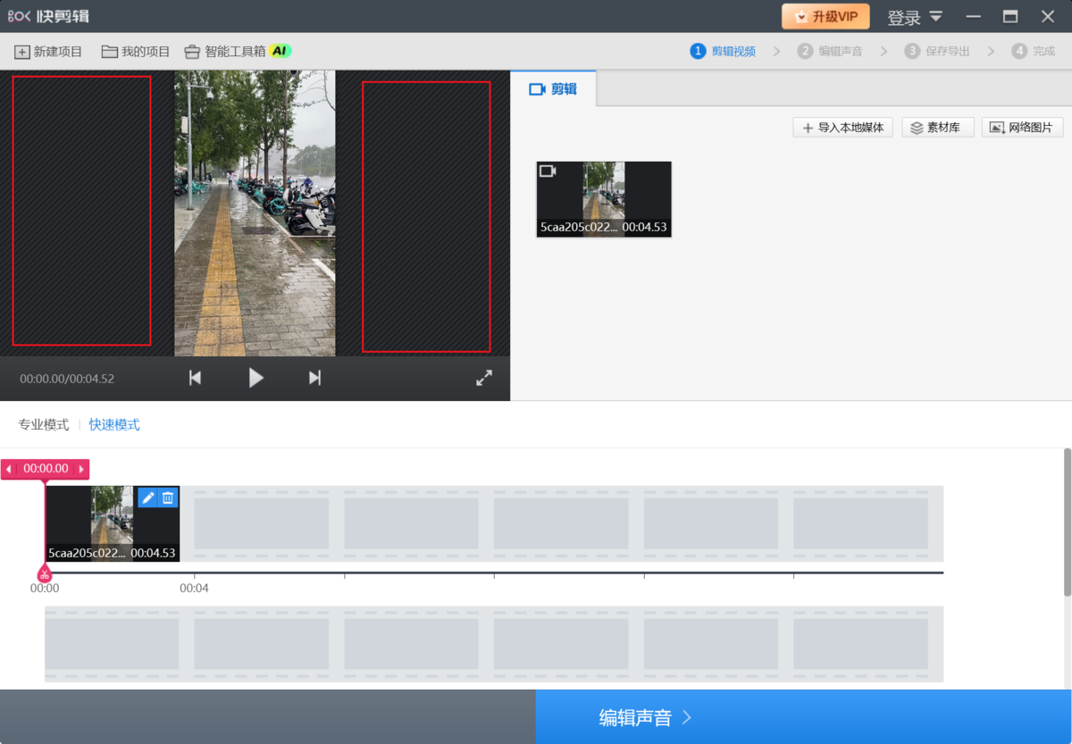
Task: Jump to previous frame in preview
Action: pyautogui.click(x=195, y=378)
